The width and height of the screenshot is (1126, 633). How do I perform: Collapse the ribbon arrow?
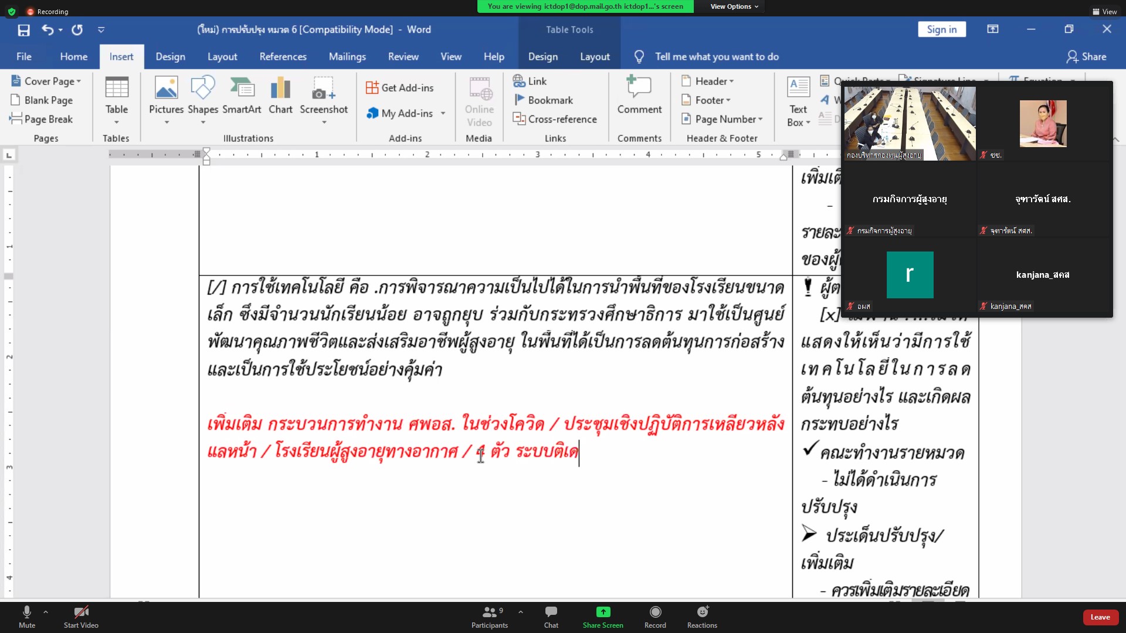[1116, 139]
